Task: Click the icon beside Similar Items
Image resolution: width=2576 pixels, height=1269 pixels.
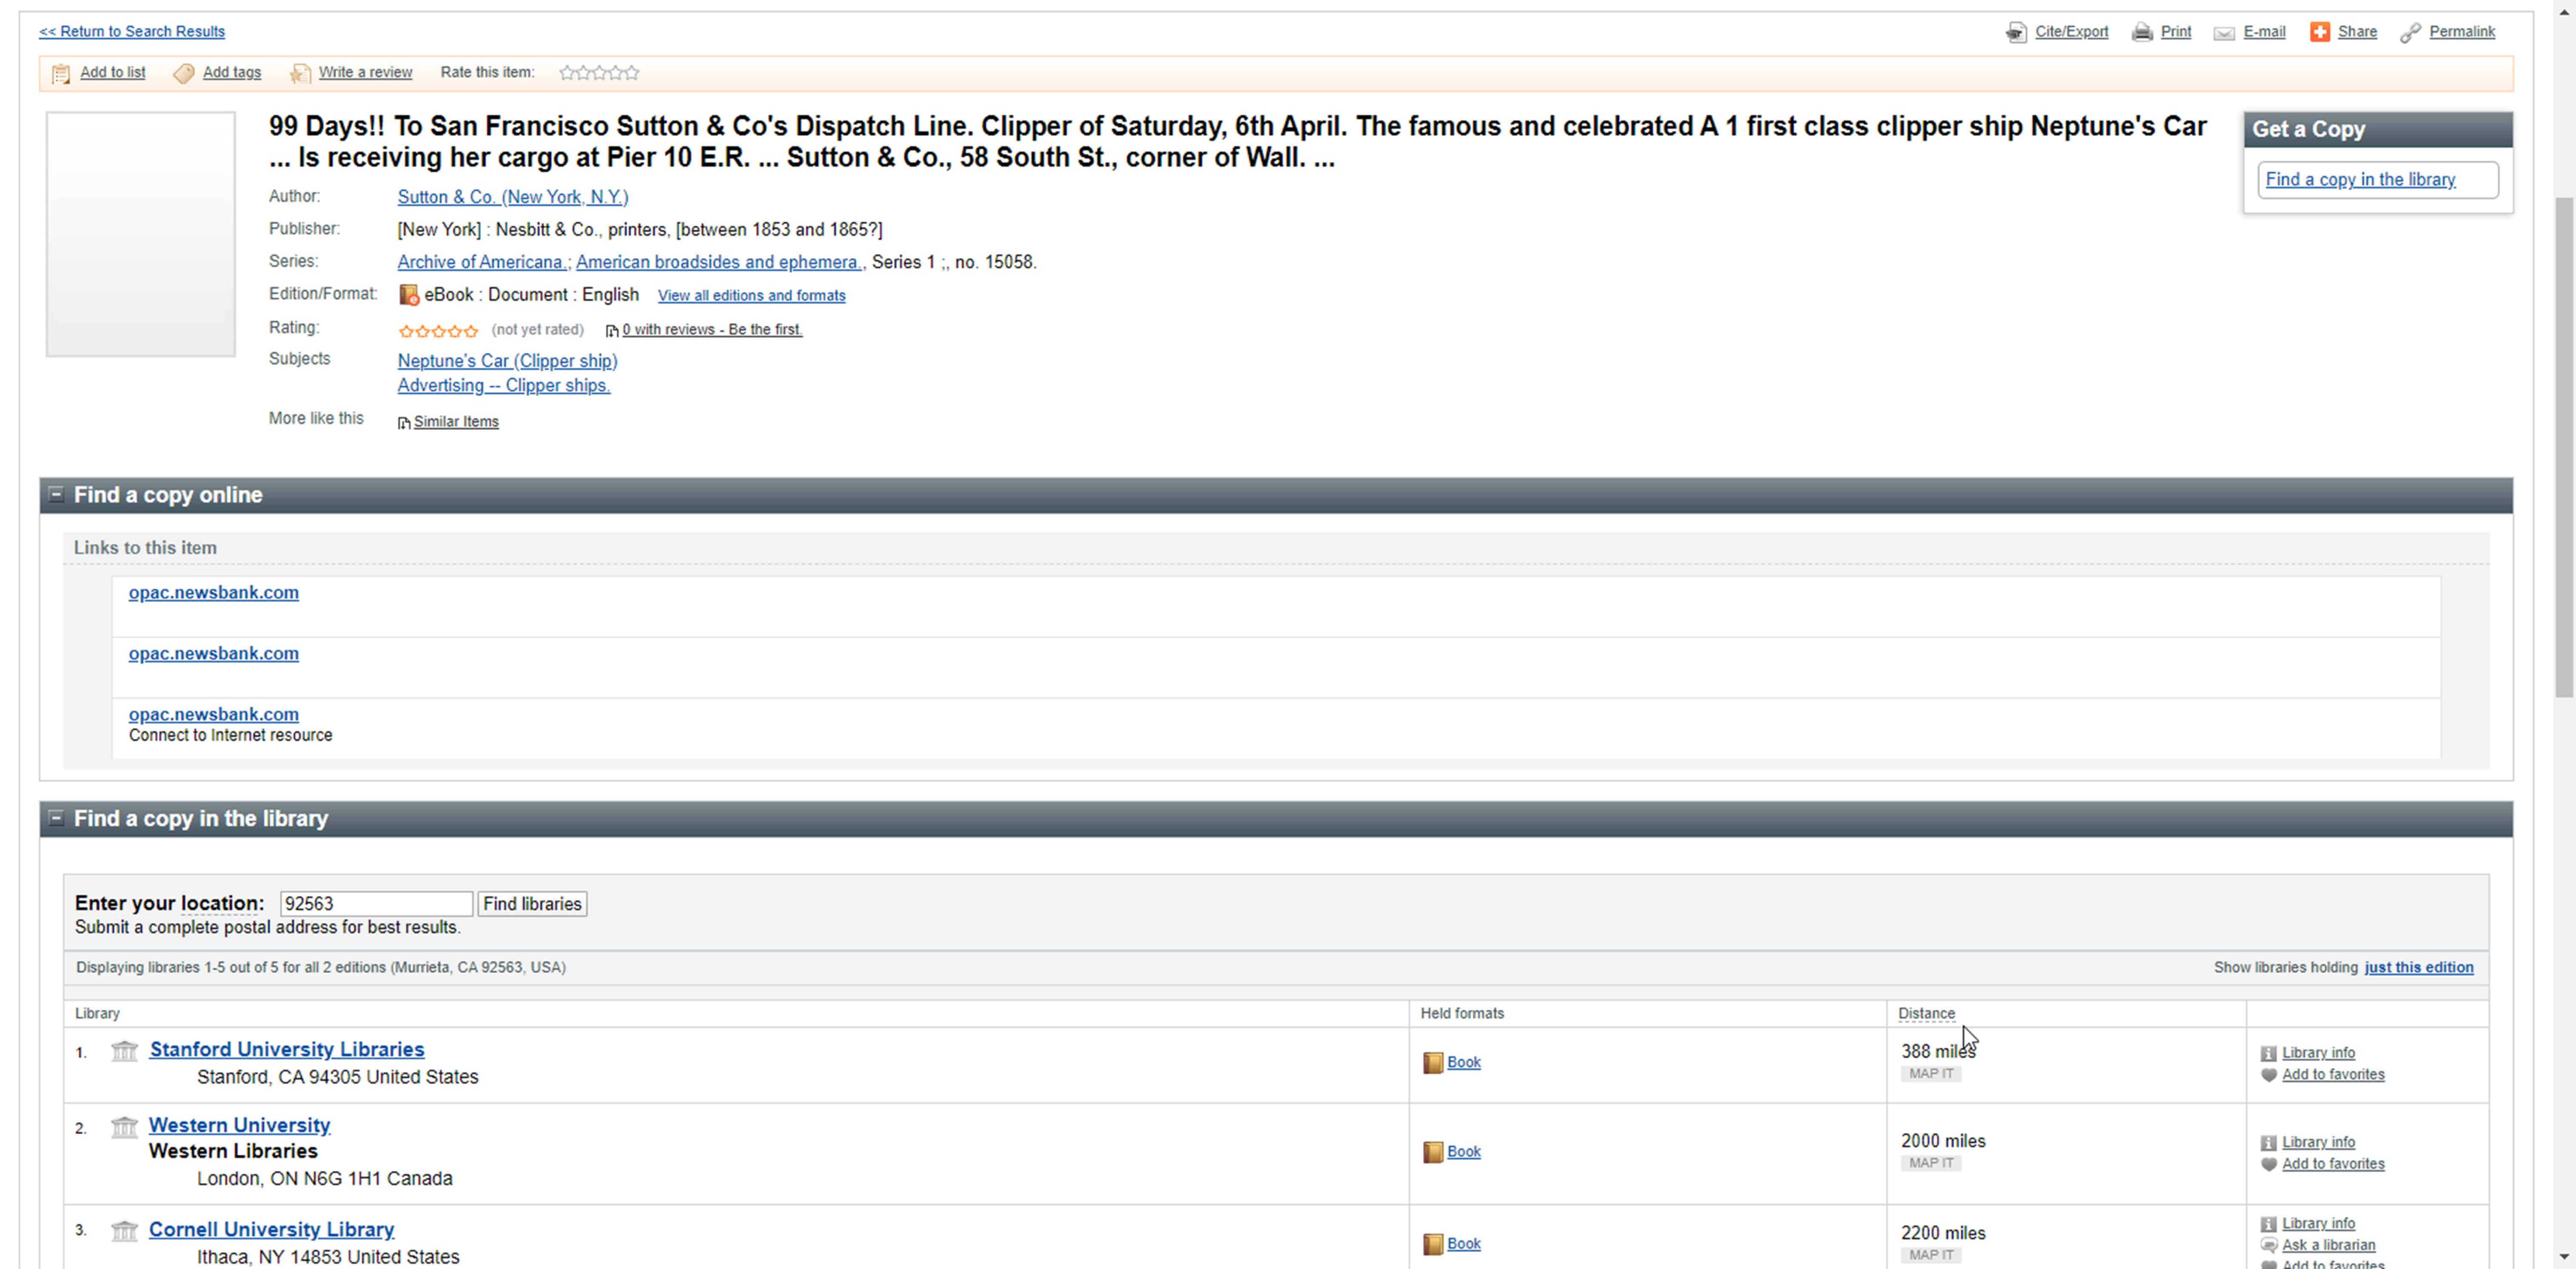Action: point(404,423)
